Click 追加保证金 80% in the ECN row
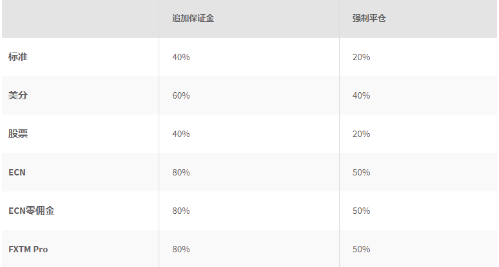The image size is (499, 267). click(181, 172)
